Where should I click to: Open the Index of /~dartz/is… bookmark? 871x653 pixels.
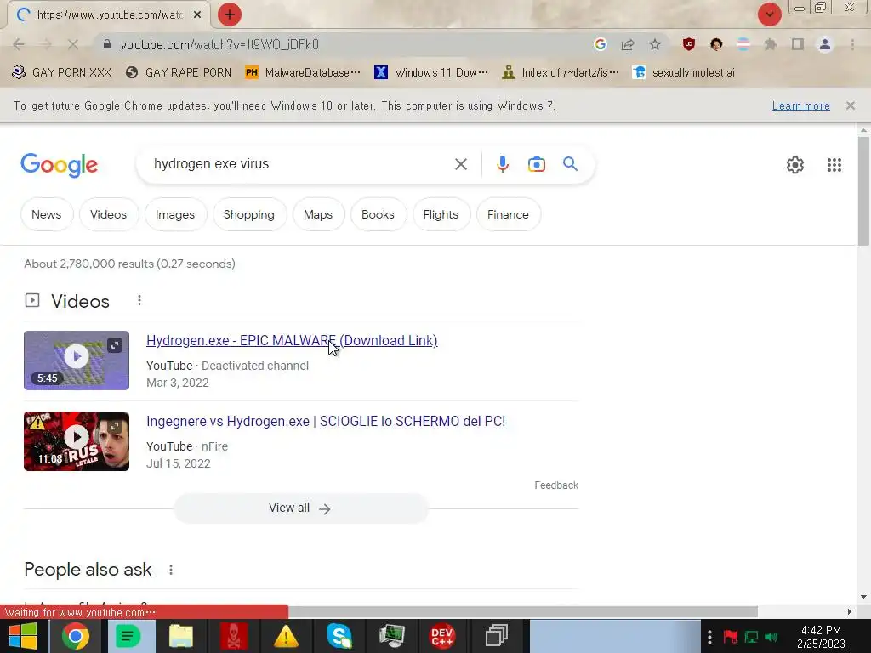click(560, 73)
